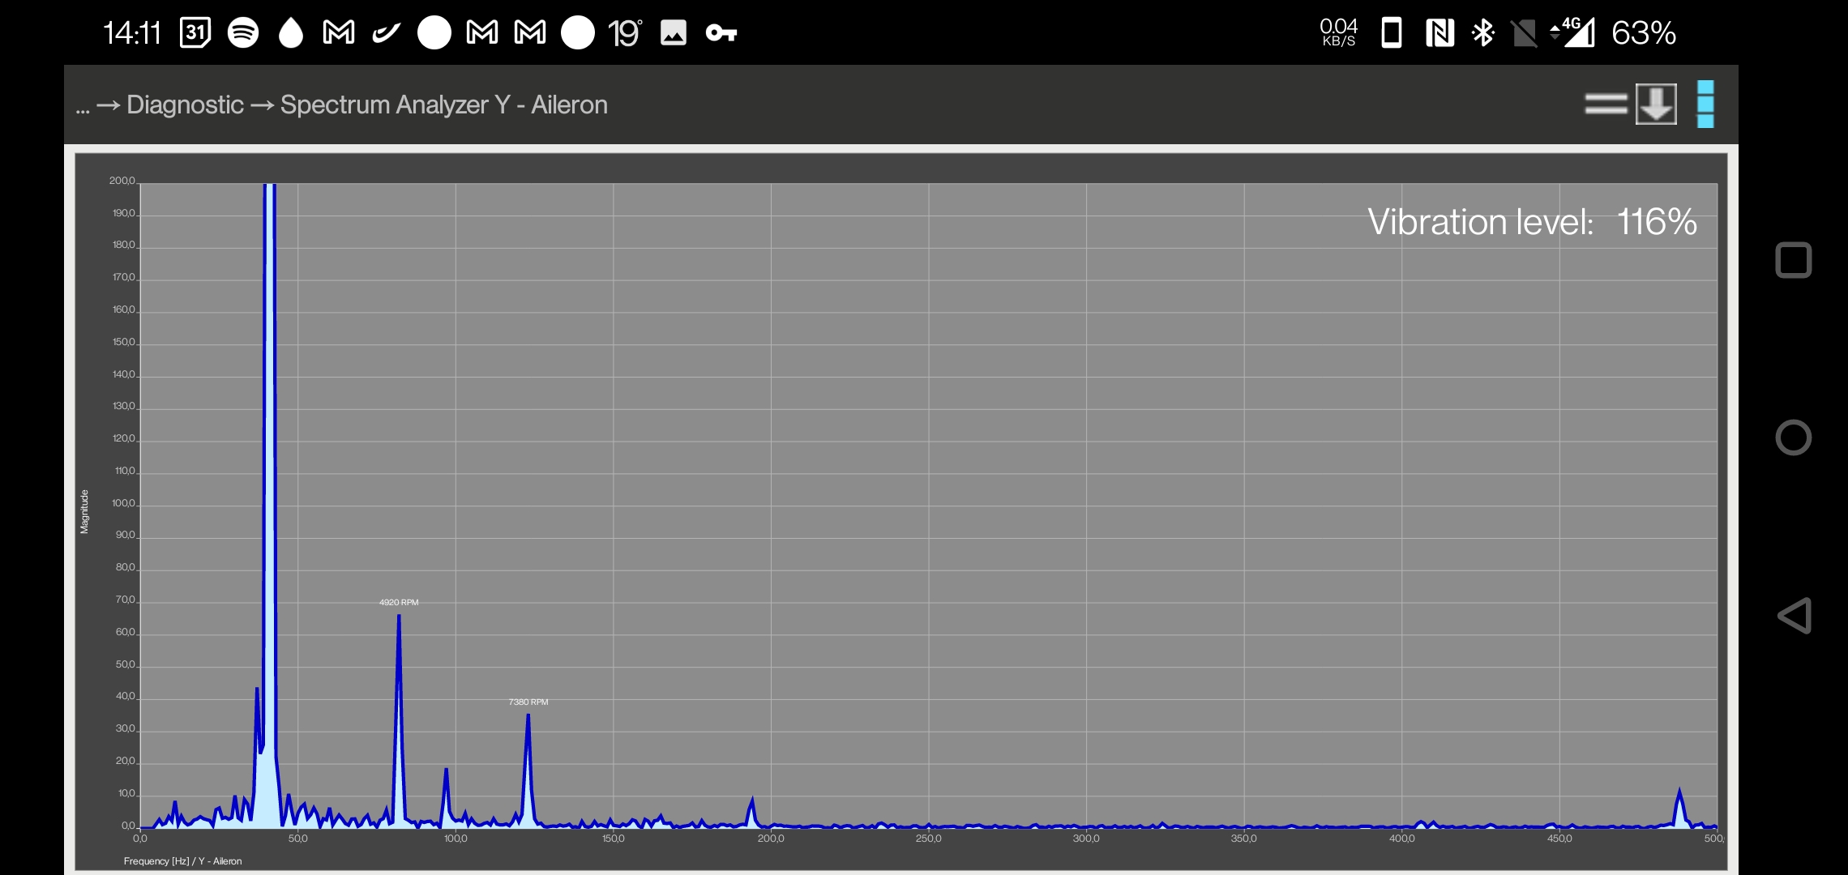This screenshot has height=875, width=1848.
Task: Tap the Frequency [Hz] / Y - Aileron axis label
Action: 182,861
